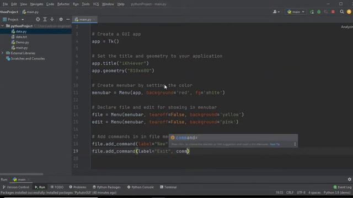Select data.txt in project tree
Viewport: 353px width, 198px height.
tap(21, 37)
